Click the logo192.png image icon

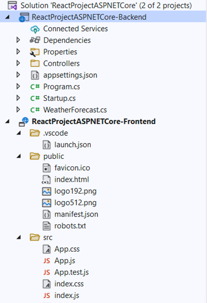click(46, 191)
